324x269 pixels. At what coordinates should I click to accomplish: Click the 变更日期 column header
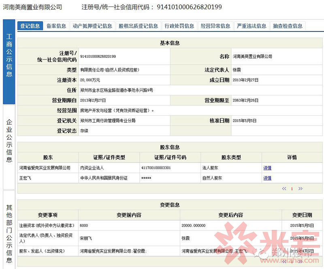point(302,215)
